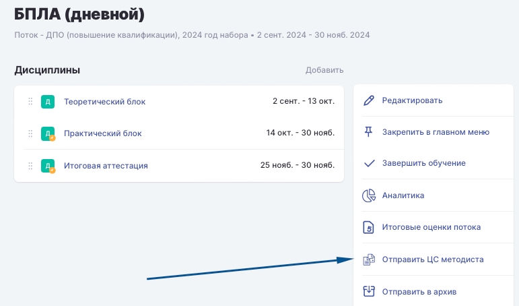Click green discipline icon for Практический блок
This screenshot has height=306, width=519.
47,133
